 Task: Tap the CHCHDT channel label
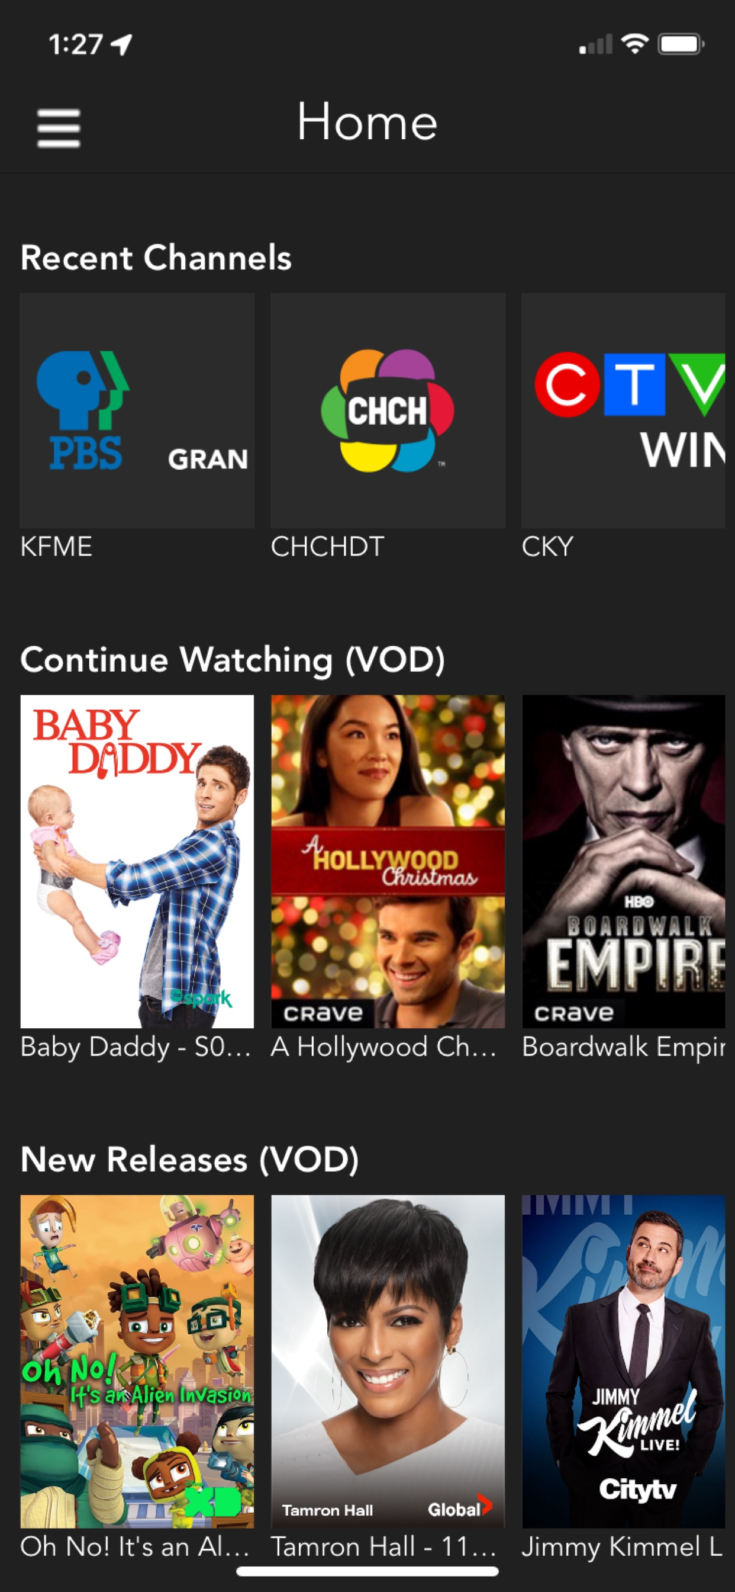coord(327,546)
